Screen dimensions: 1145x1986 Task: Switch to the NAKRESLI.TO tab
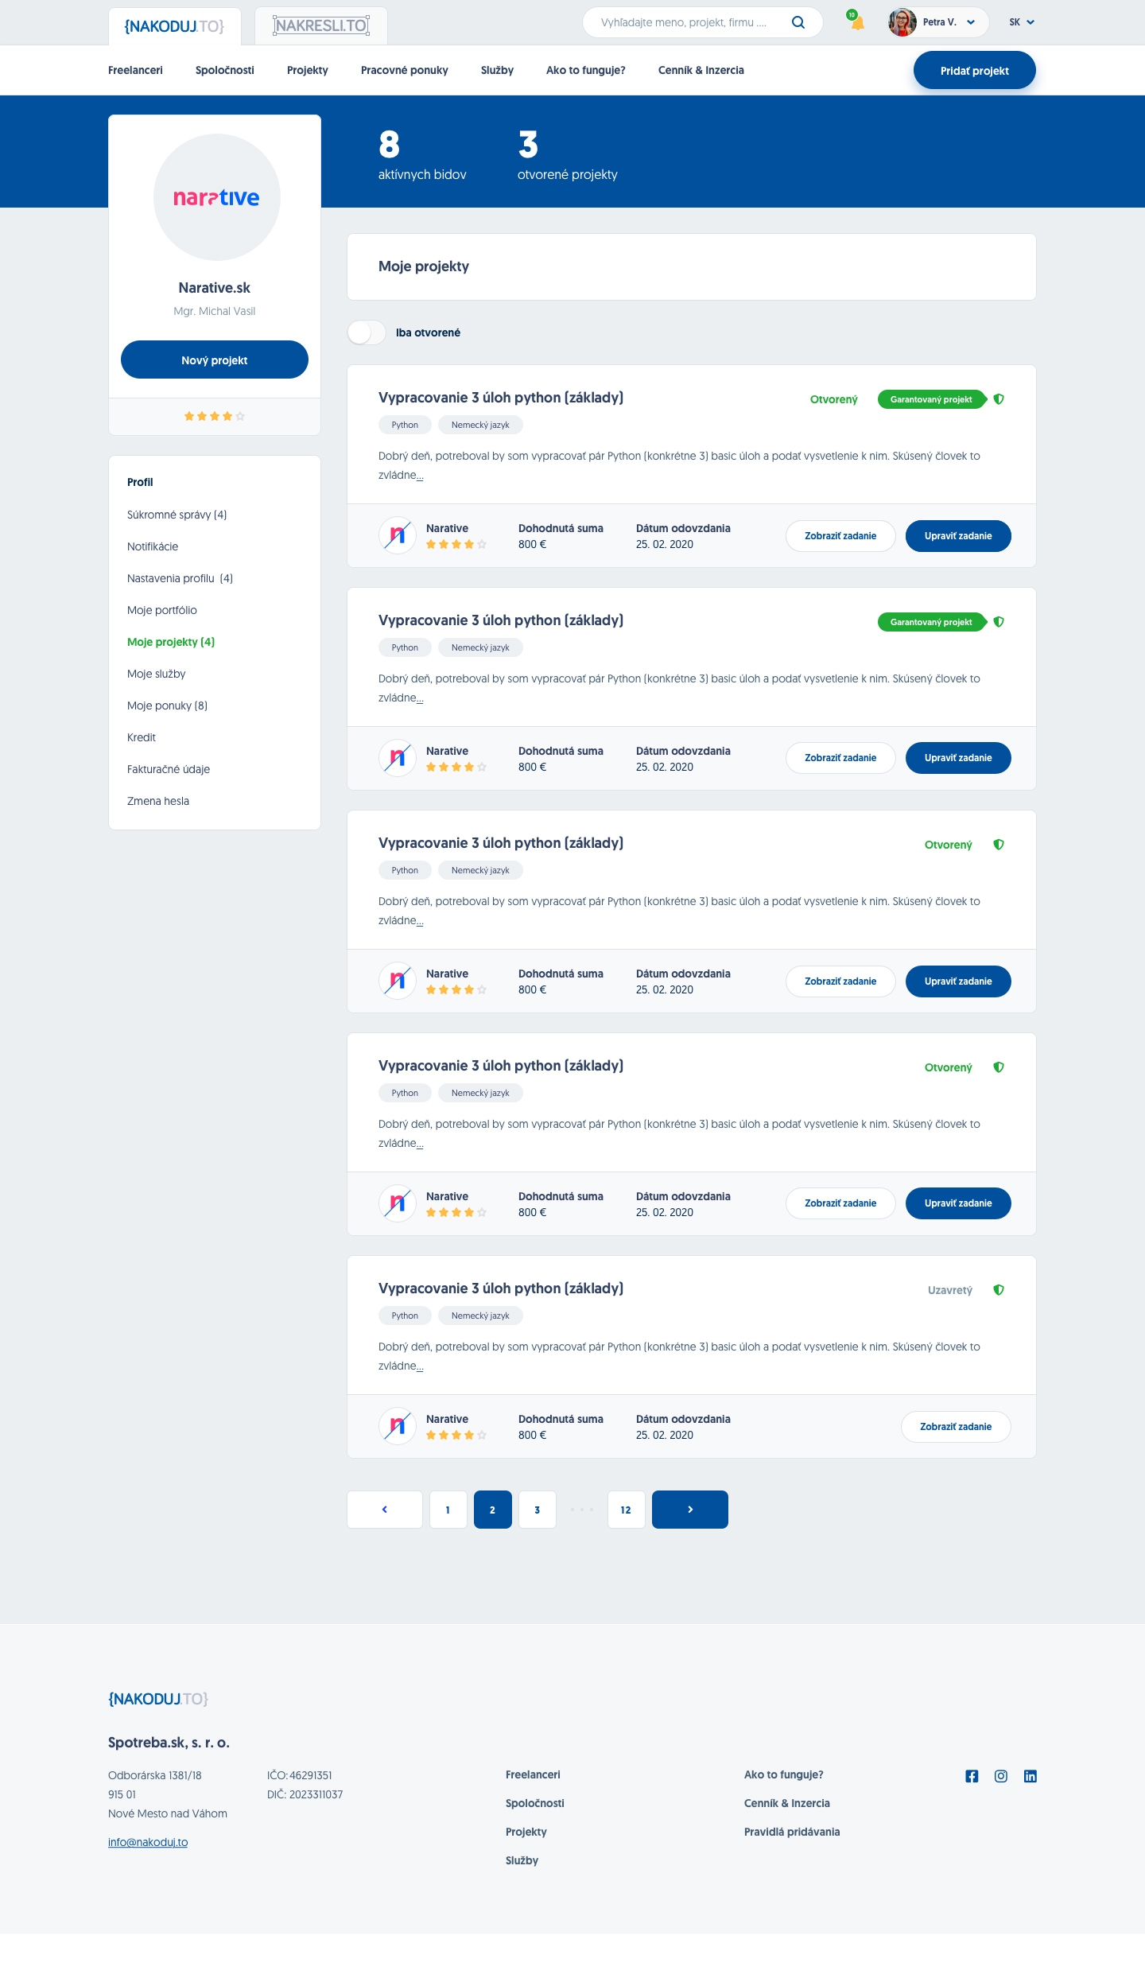pyautogui.click(x=321, y=25)
